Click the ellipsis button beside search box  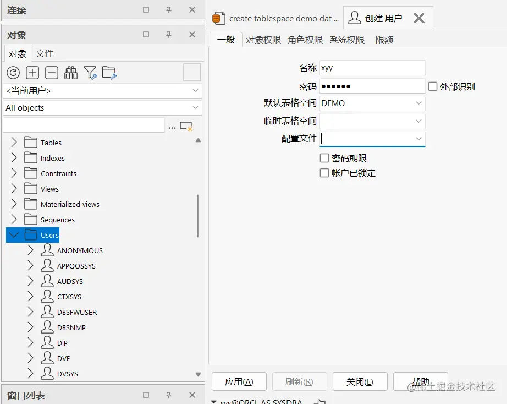[172, 128]
